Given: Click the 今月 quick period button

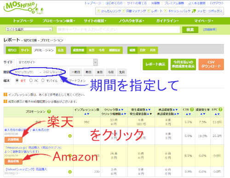Looking at the screenshot, I should tap(111, 72).
